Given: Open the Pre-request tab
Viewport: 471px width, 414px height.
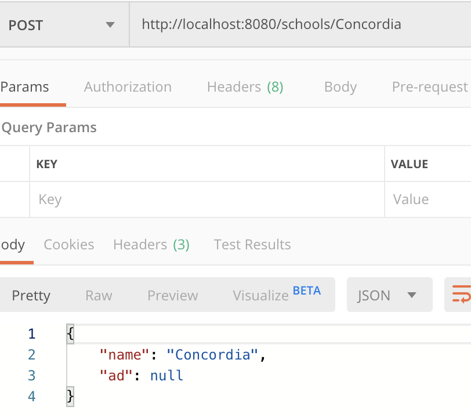Looking at the screenshot, I should tap(431, 87).
